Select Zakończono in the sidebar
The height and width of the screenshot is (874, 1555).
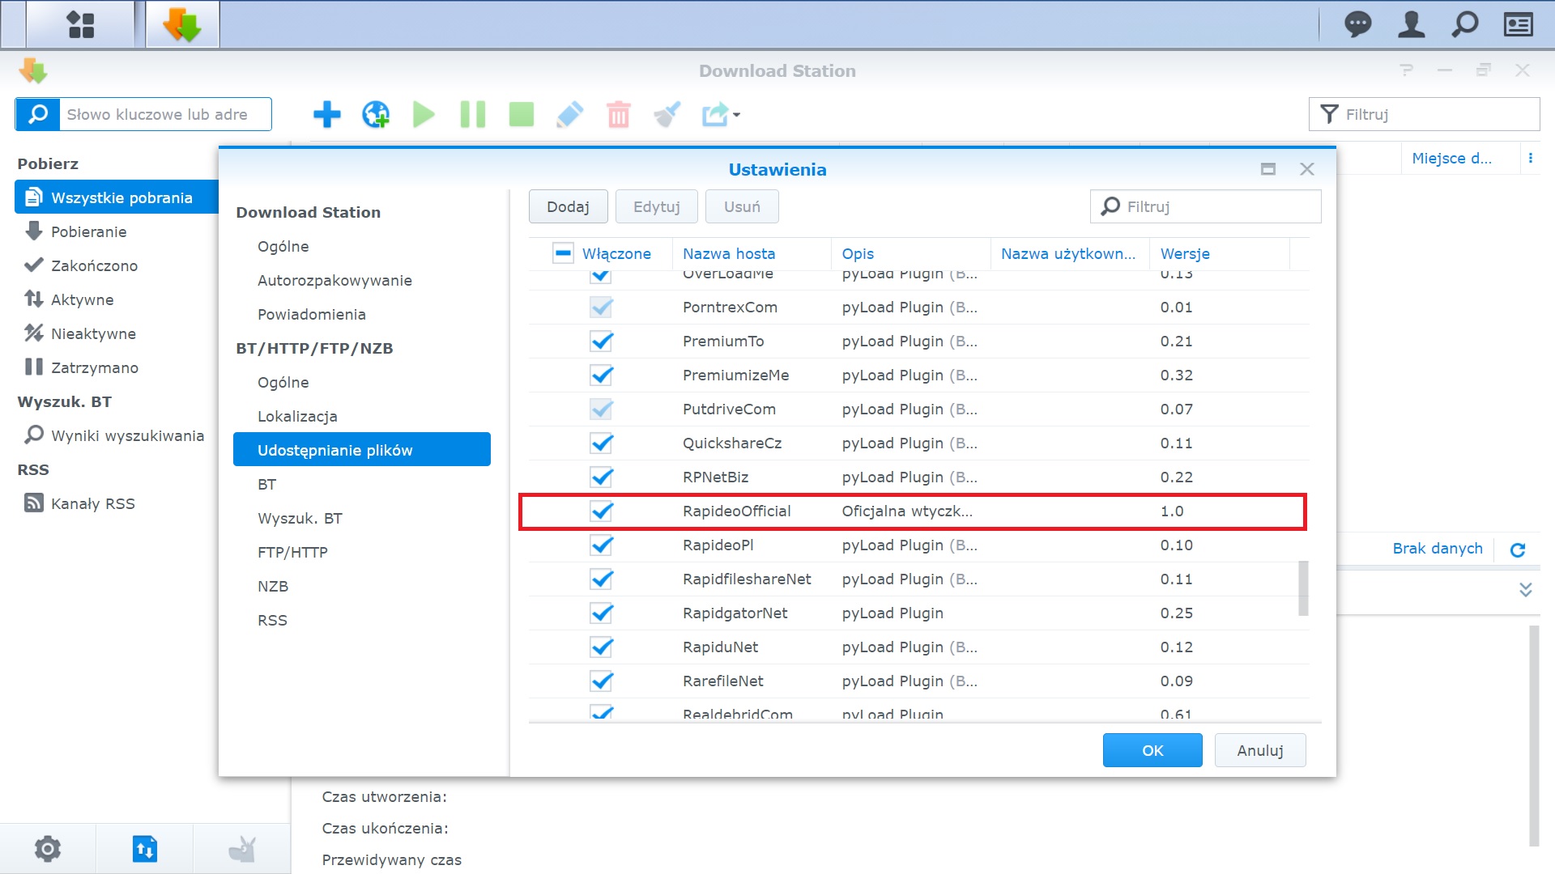(x=94, y=265)
